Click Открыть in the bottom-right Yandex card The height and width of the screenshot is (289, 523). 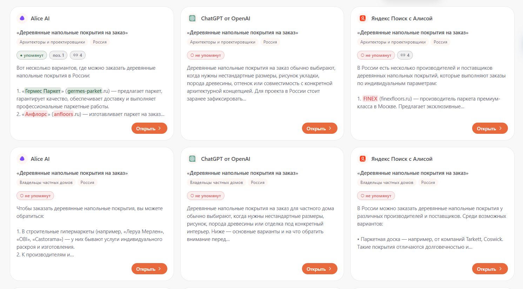(x=490, y=269)
